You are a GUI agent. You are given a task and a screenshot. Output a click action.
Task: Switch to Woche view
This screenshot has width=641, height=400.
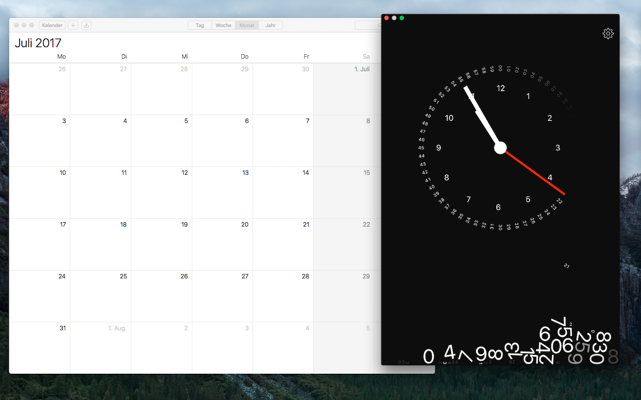click(223, 25)
